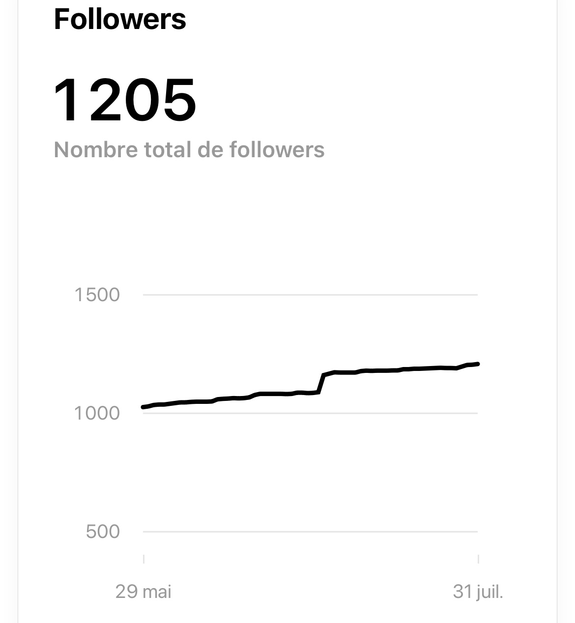Click the 500 y-axis label

click(102, 532)
